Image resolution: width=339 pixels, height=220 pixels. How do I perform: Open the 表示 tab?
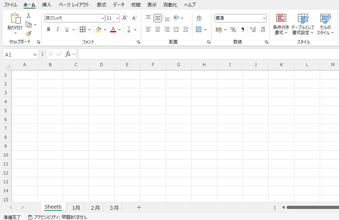pos(152,5)
